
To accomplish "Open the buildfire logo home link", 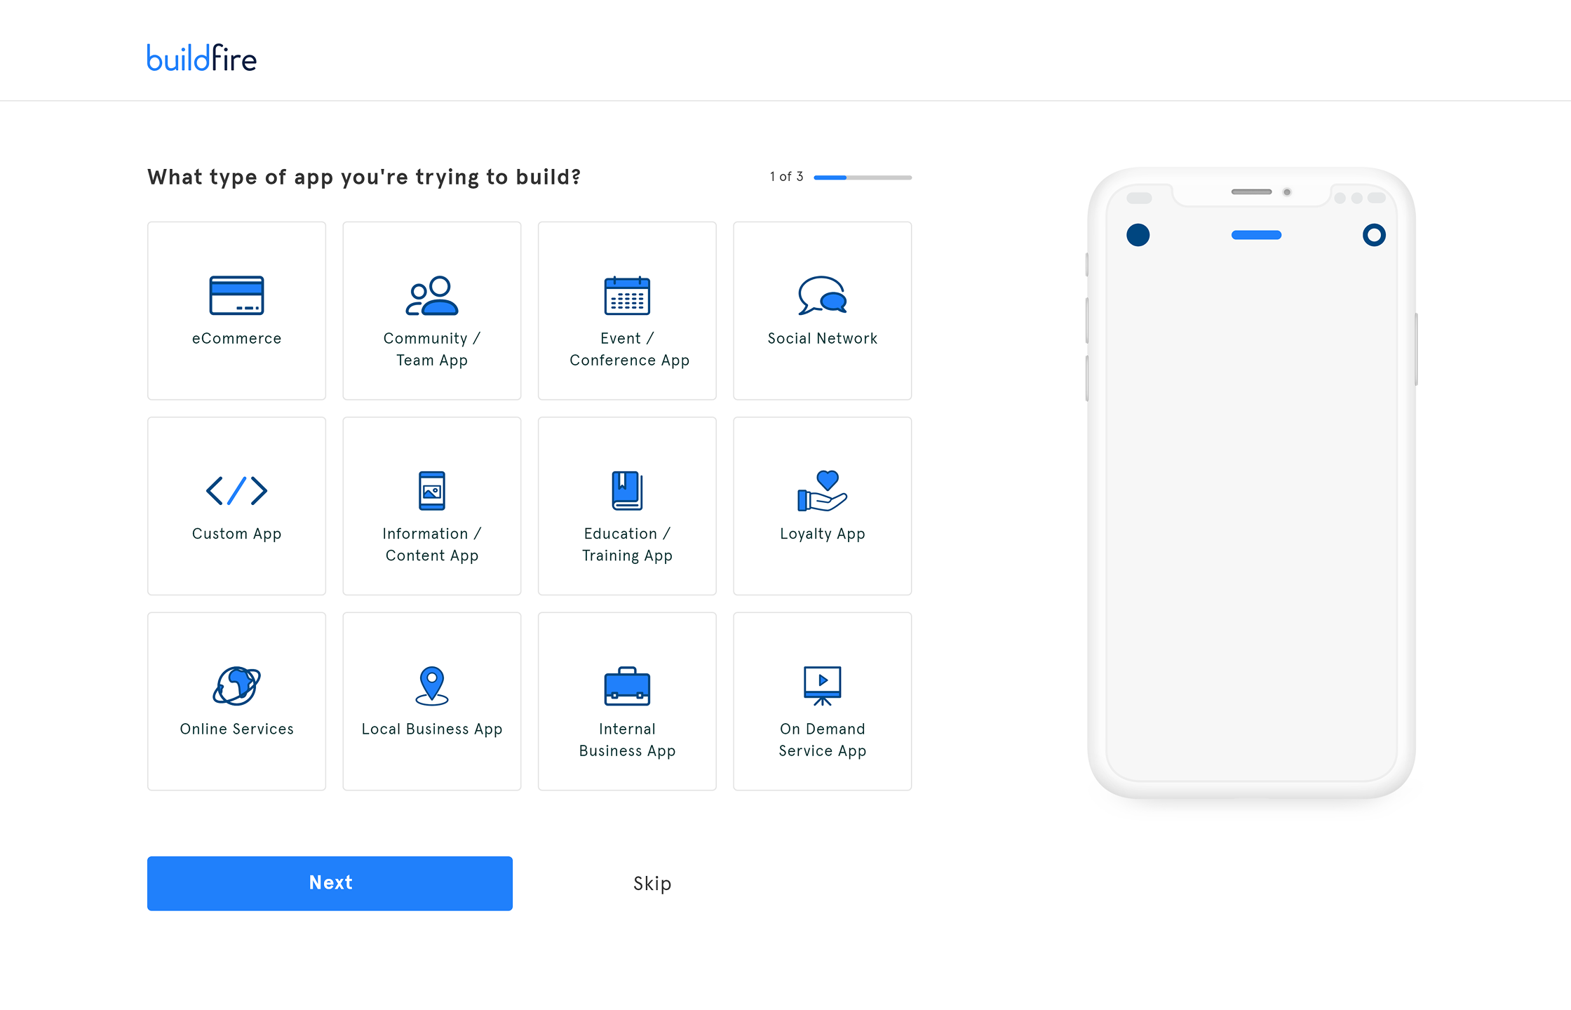I will (202, 58).
